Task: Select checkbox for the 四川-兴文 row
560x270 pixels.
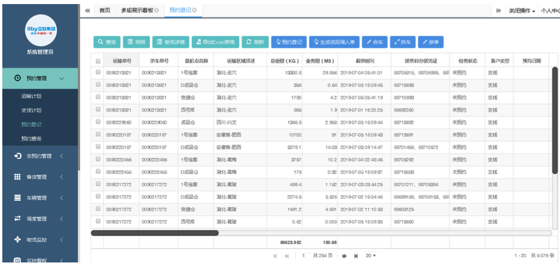Action: tap(98, 123)
